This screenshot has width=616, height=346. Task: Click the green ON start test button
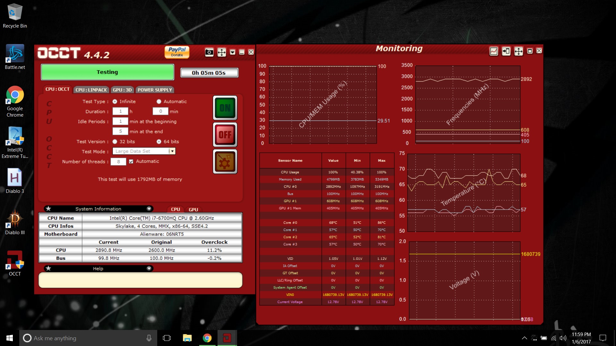click(x=225, y=108)
